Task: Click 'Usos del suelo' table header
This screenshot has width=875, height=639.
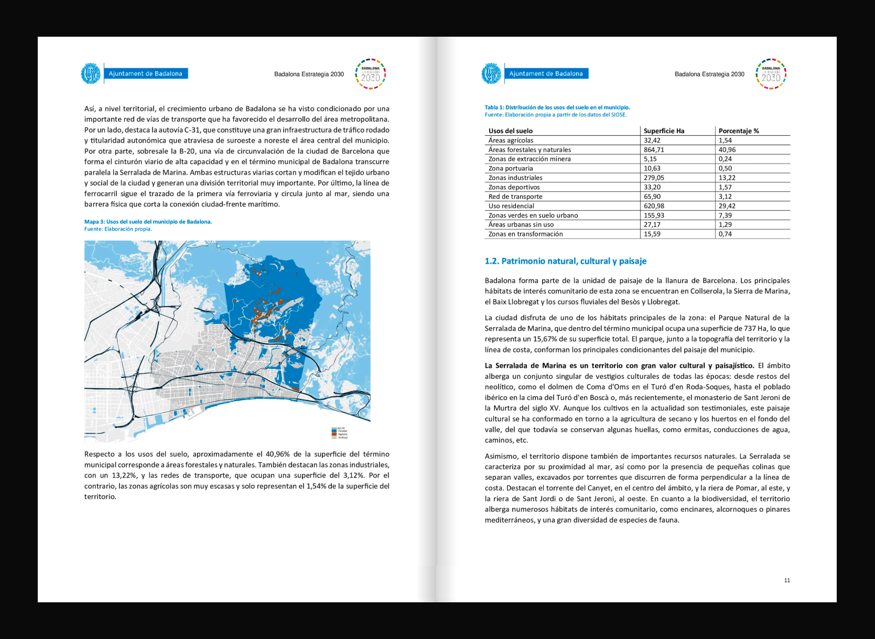Action: [511, 131]
